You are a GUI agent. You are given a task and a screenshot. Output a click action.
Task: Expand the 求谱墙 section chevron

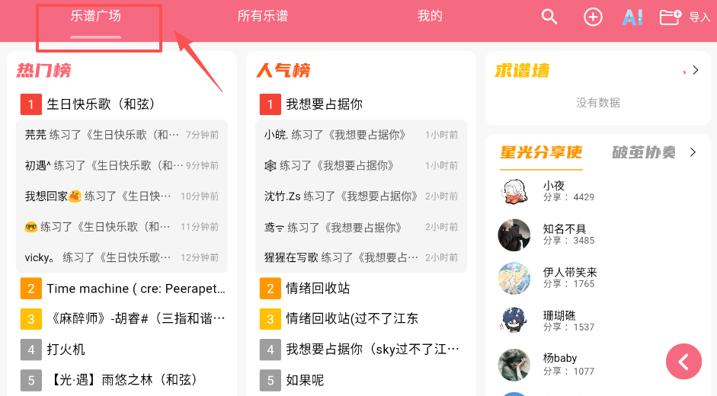tap(695, 70)
